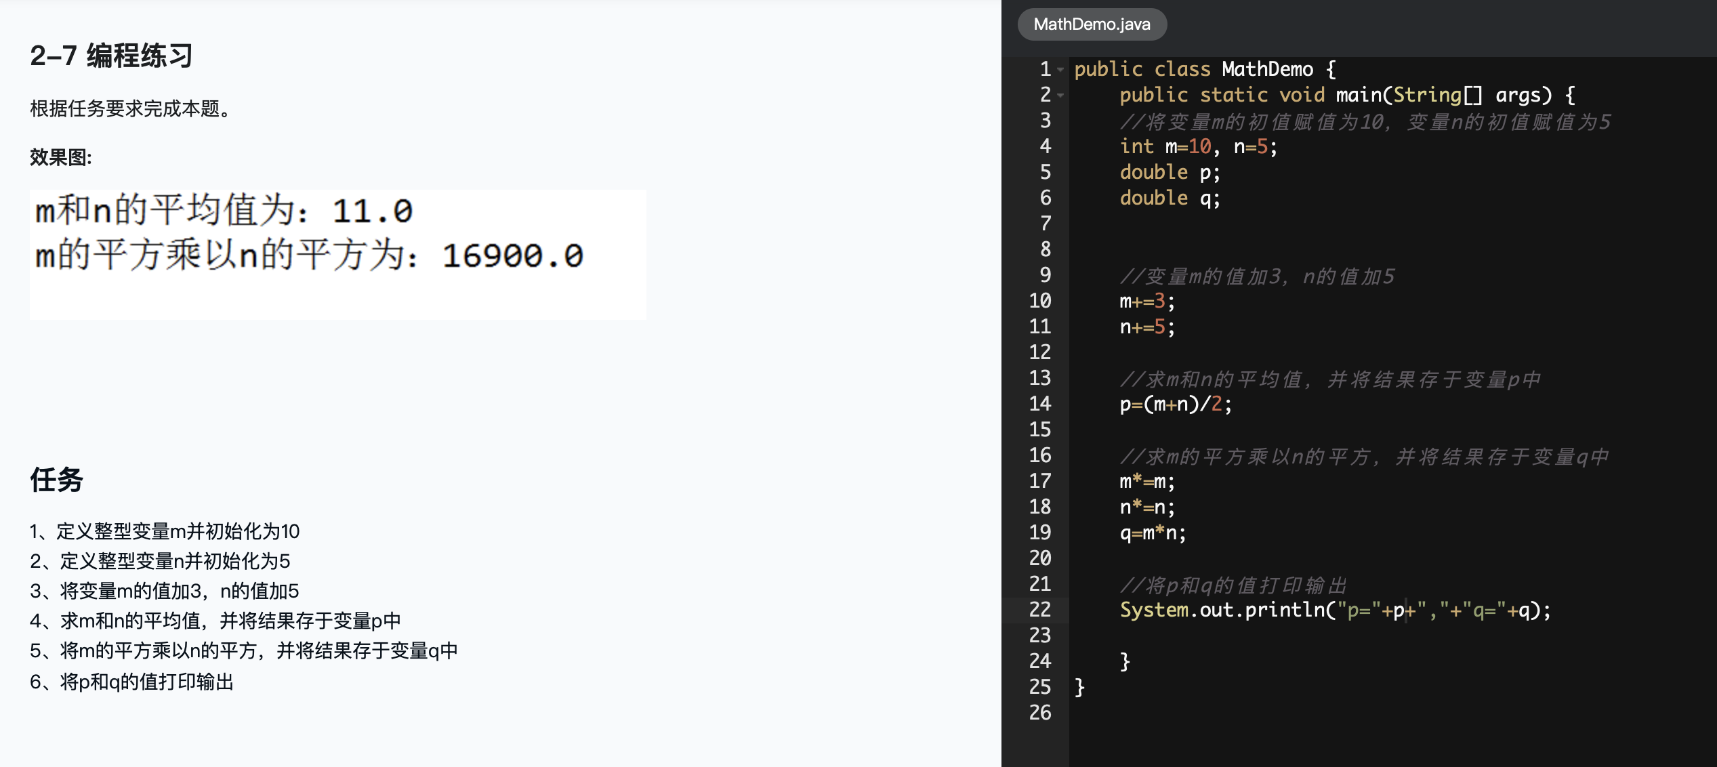Click the '任务' heading

(x=56, y=479)
